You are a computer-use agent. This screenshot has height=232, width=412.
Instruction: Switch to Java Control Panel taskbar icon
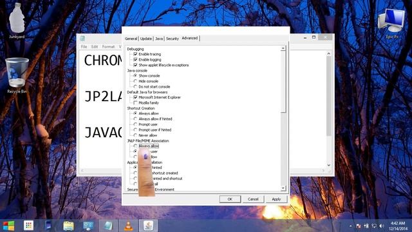(x=148, y=226)
